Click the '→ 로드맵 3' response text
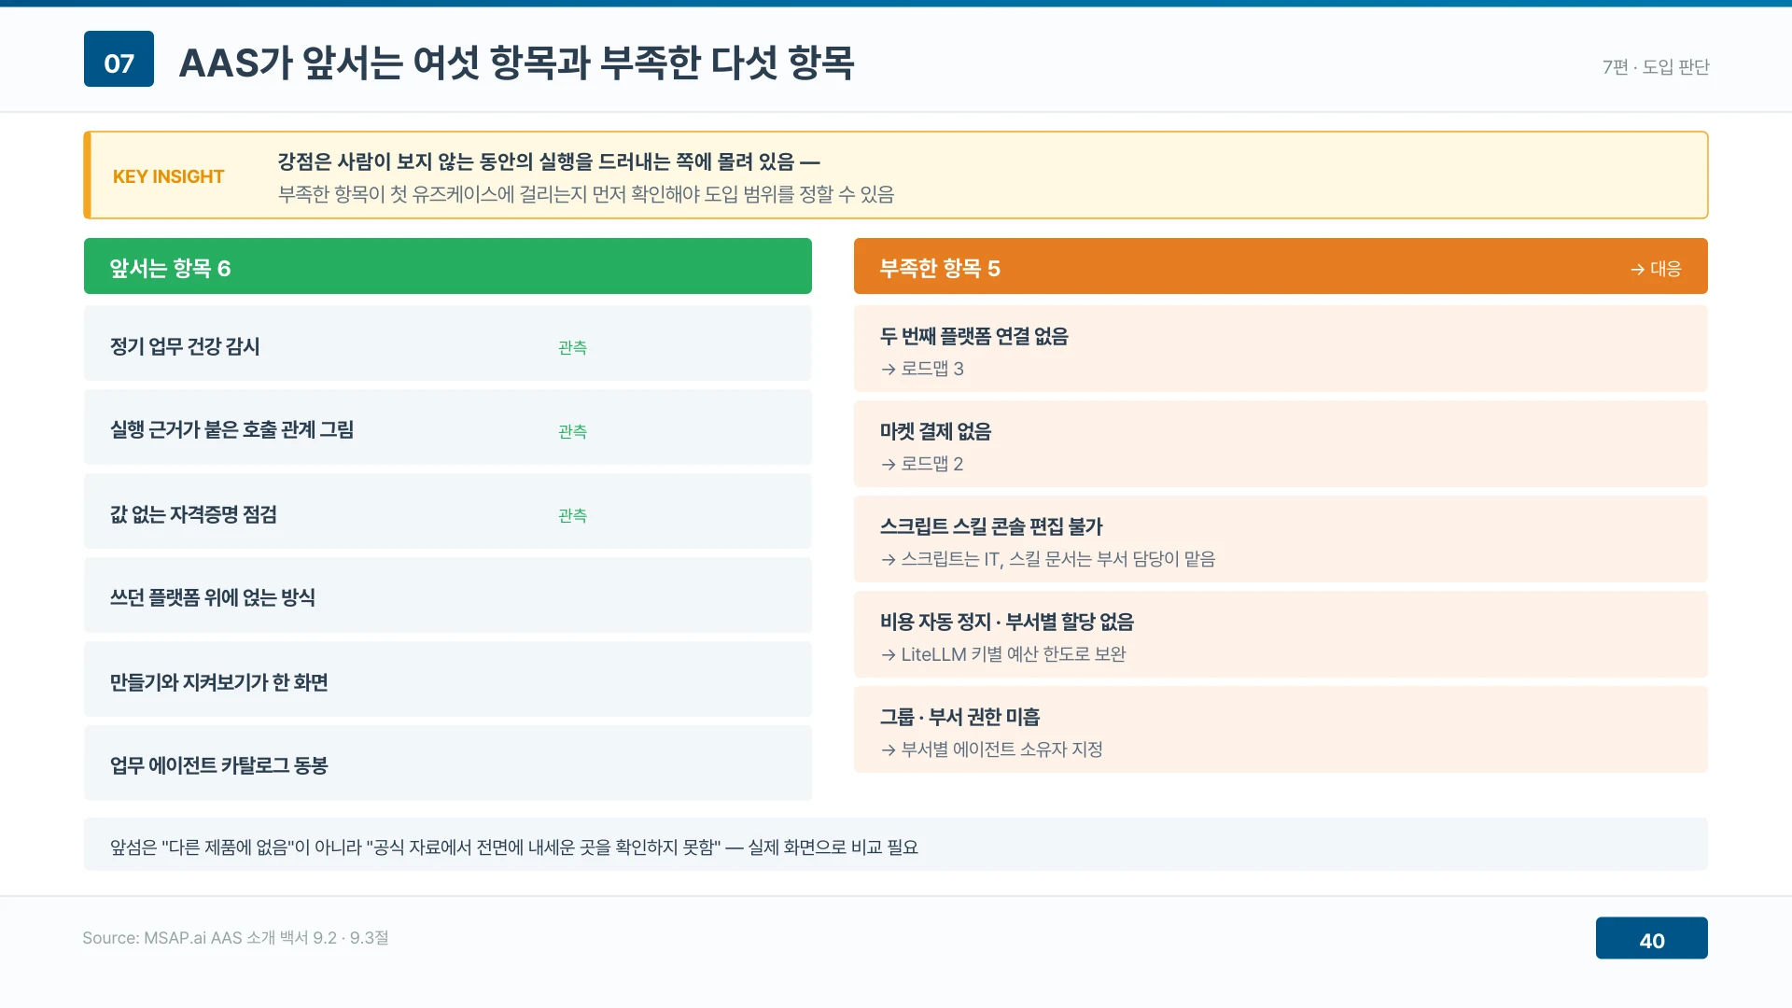This screenshot has width=1792, height=1008. tap(922, 369)
